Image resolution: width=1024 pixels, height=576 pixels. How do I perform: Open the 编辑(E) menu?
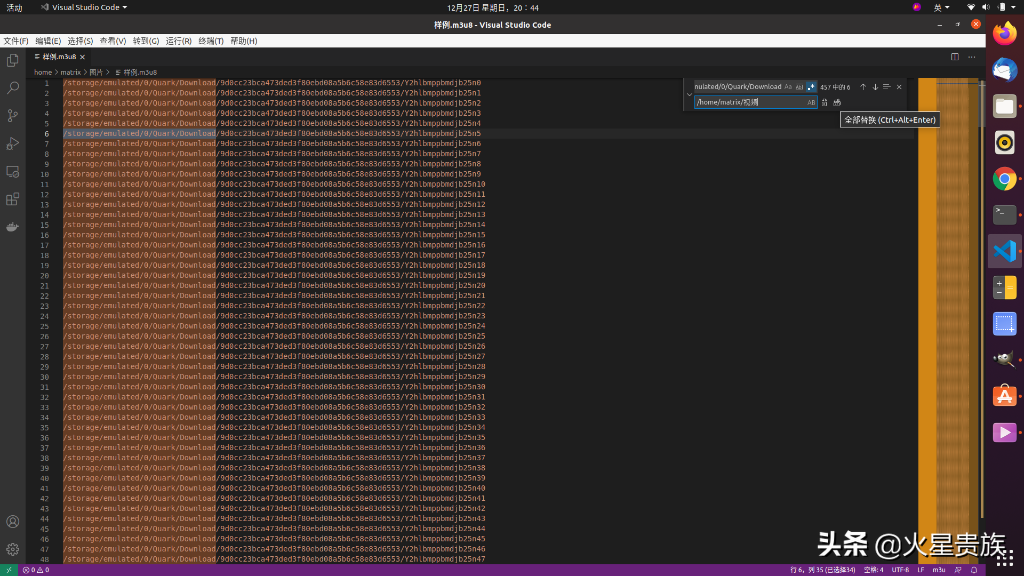(48, 41)
